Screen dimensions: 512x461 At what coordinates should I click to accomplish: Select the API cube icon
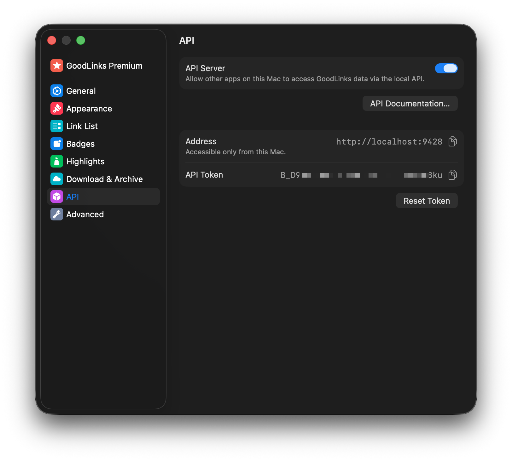pos(57,196)
